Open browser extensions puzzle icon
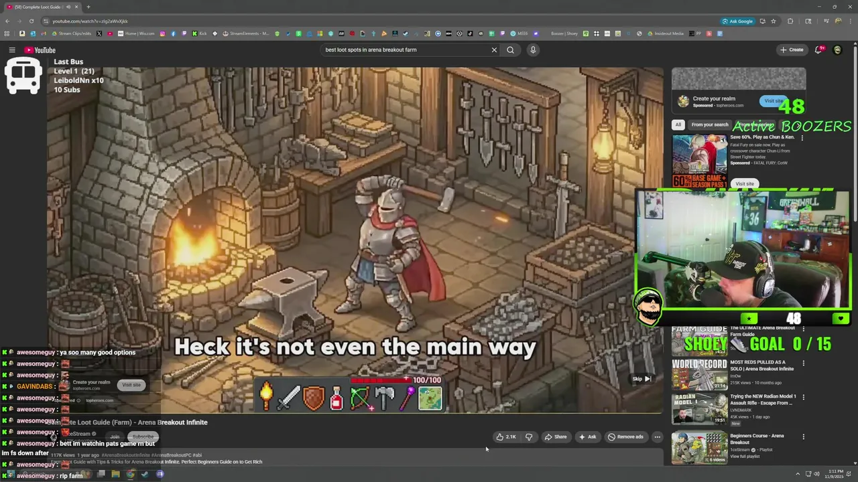Viewport: 858px width, 482px height. coord(790,21)
